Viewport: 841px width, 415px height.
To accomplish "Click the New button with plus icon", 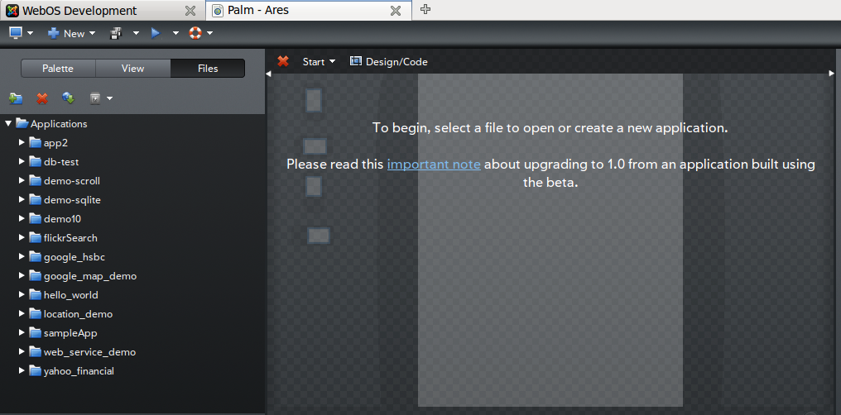I will pos(71,33).
